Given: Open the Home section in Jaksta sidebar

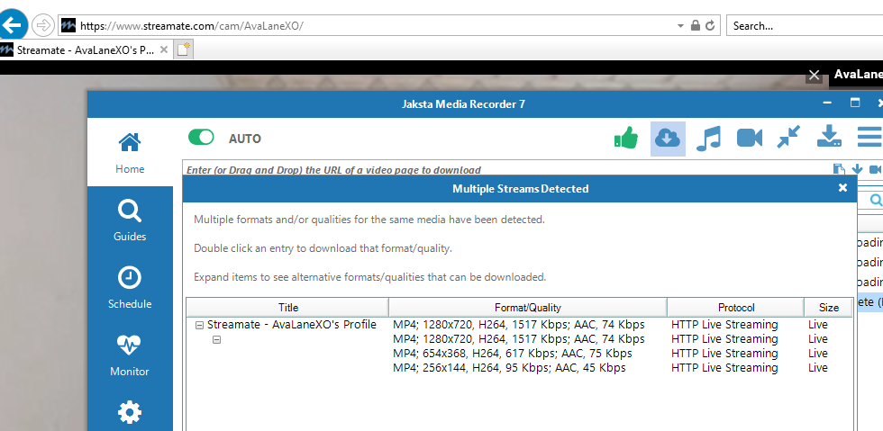Looking at the screenshot, I should [130, 152].
